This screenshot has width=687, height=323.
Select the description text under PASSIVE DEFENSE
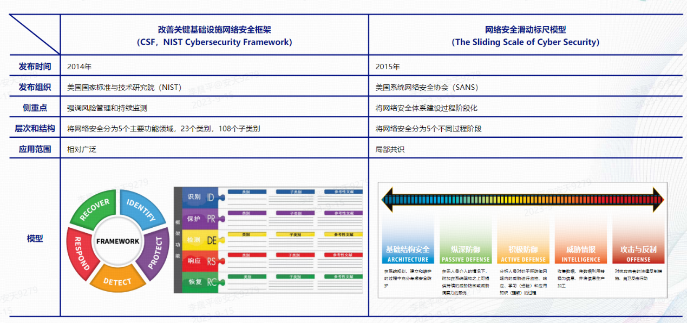[465, 281]
